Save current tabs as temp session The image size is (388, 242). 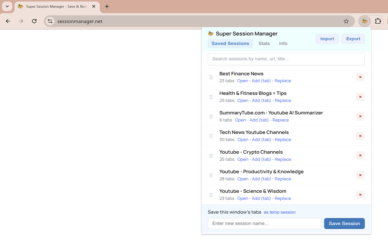coord(279,212)
